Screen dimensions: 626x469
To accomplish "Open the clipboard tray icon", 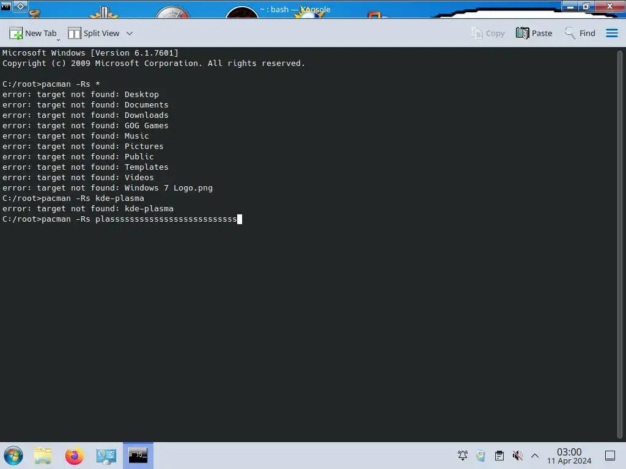I will click(x=499, y=456).
